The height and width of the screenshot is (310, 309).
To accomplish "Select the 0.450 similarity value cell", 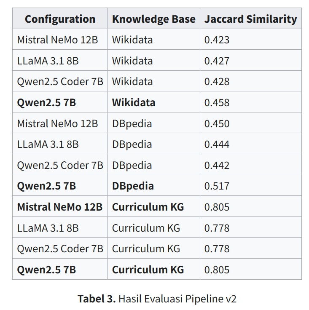I will tap(217, 123).
